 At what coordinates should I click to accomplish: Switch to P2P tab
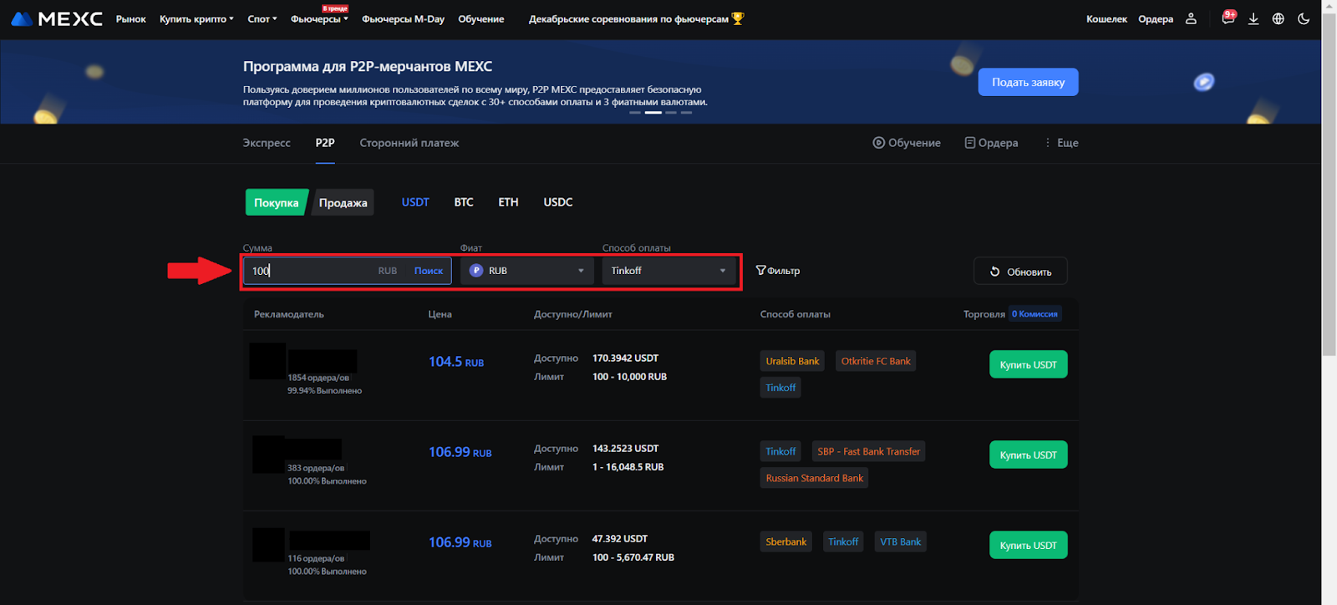coord(325,143)
